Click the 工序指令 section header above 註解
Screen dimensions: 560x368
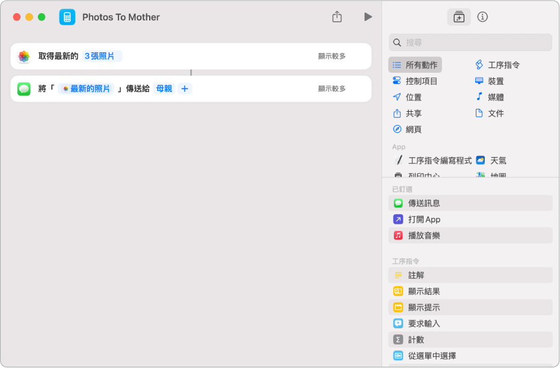click(405, 262)
